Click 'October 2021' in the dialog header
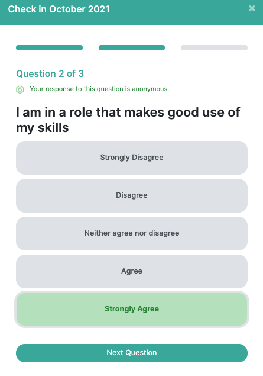 click(79, 9)
